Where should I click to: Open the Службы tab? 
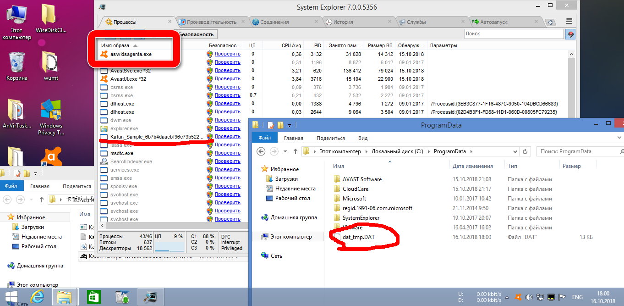click(416, 22)
